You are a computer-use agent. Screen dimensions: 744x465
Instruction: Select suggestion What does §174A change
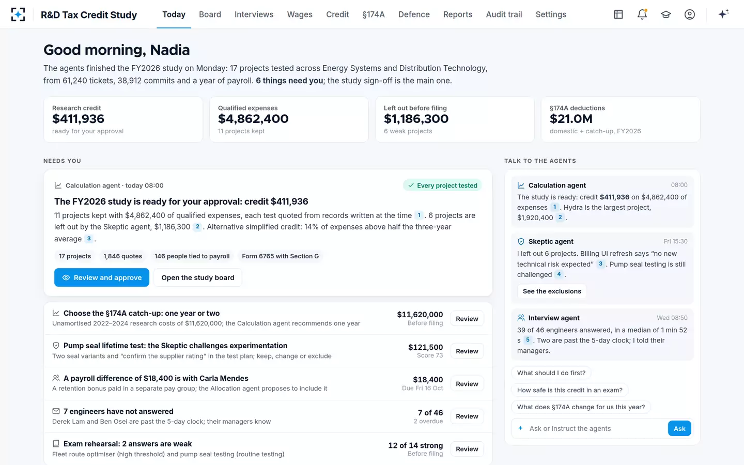tap(581, 407)
